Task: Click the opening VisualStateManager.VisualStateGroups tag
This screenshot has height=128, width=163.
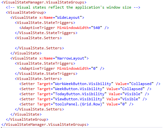Action: [x=44, y=2]
